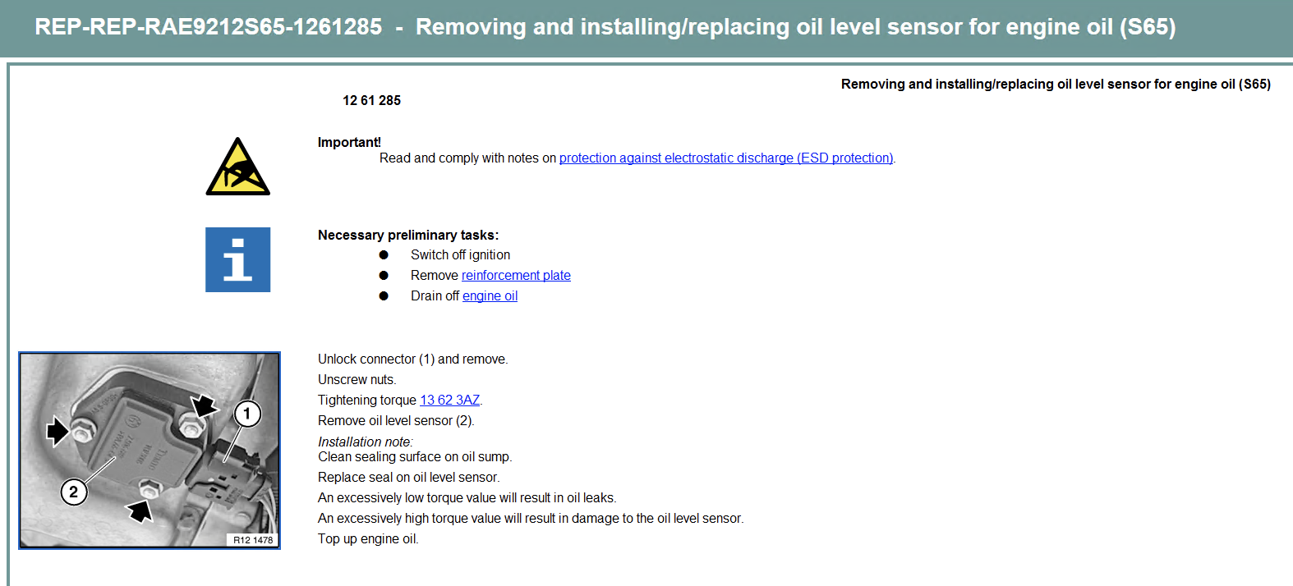Click the arrow pointing at bottom nut
Image resolution: width=1293 pixels, height=586 pixels.
coord(140,511)
